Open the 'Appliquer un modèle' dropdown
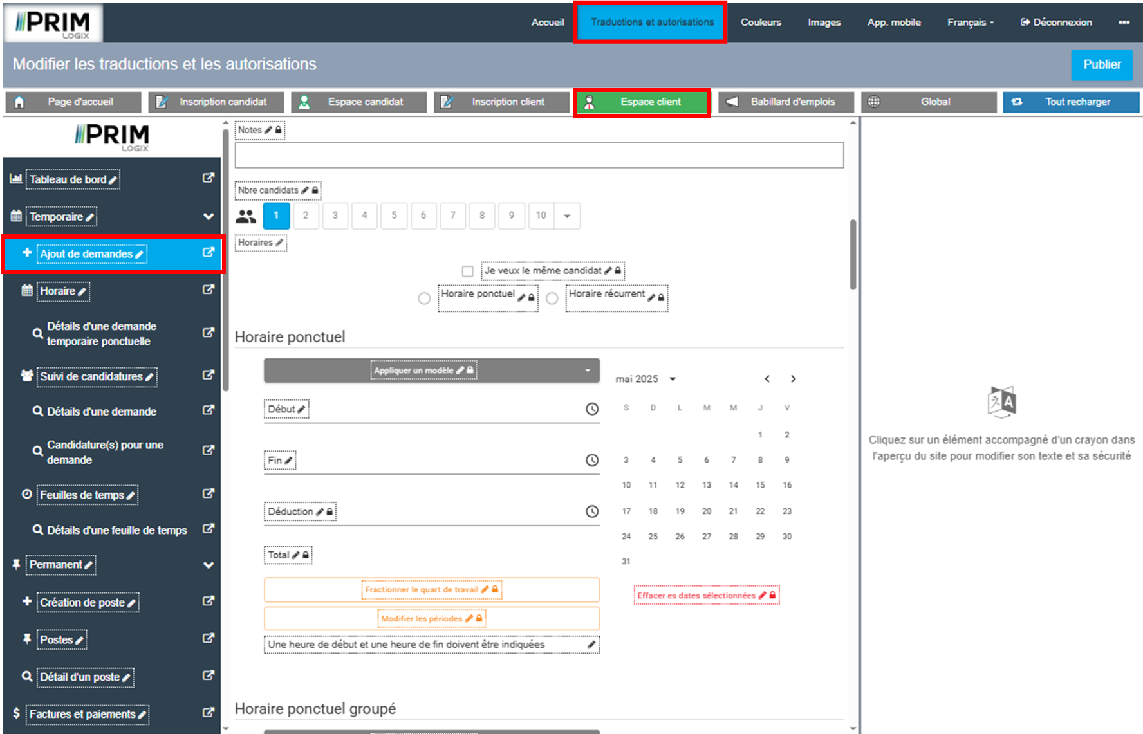 click(x=431, y=371)
